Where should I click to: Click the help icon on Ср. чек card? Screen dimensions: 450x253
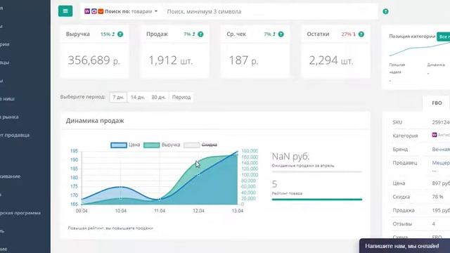(x=281, y=34)
